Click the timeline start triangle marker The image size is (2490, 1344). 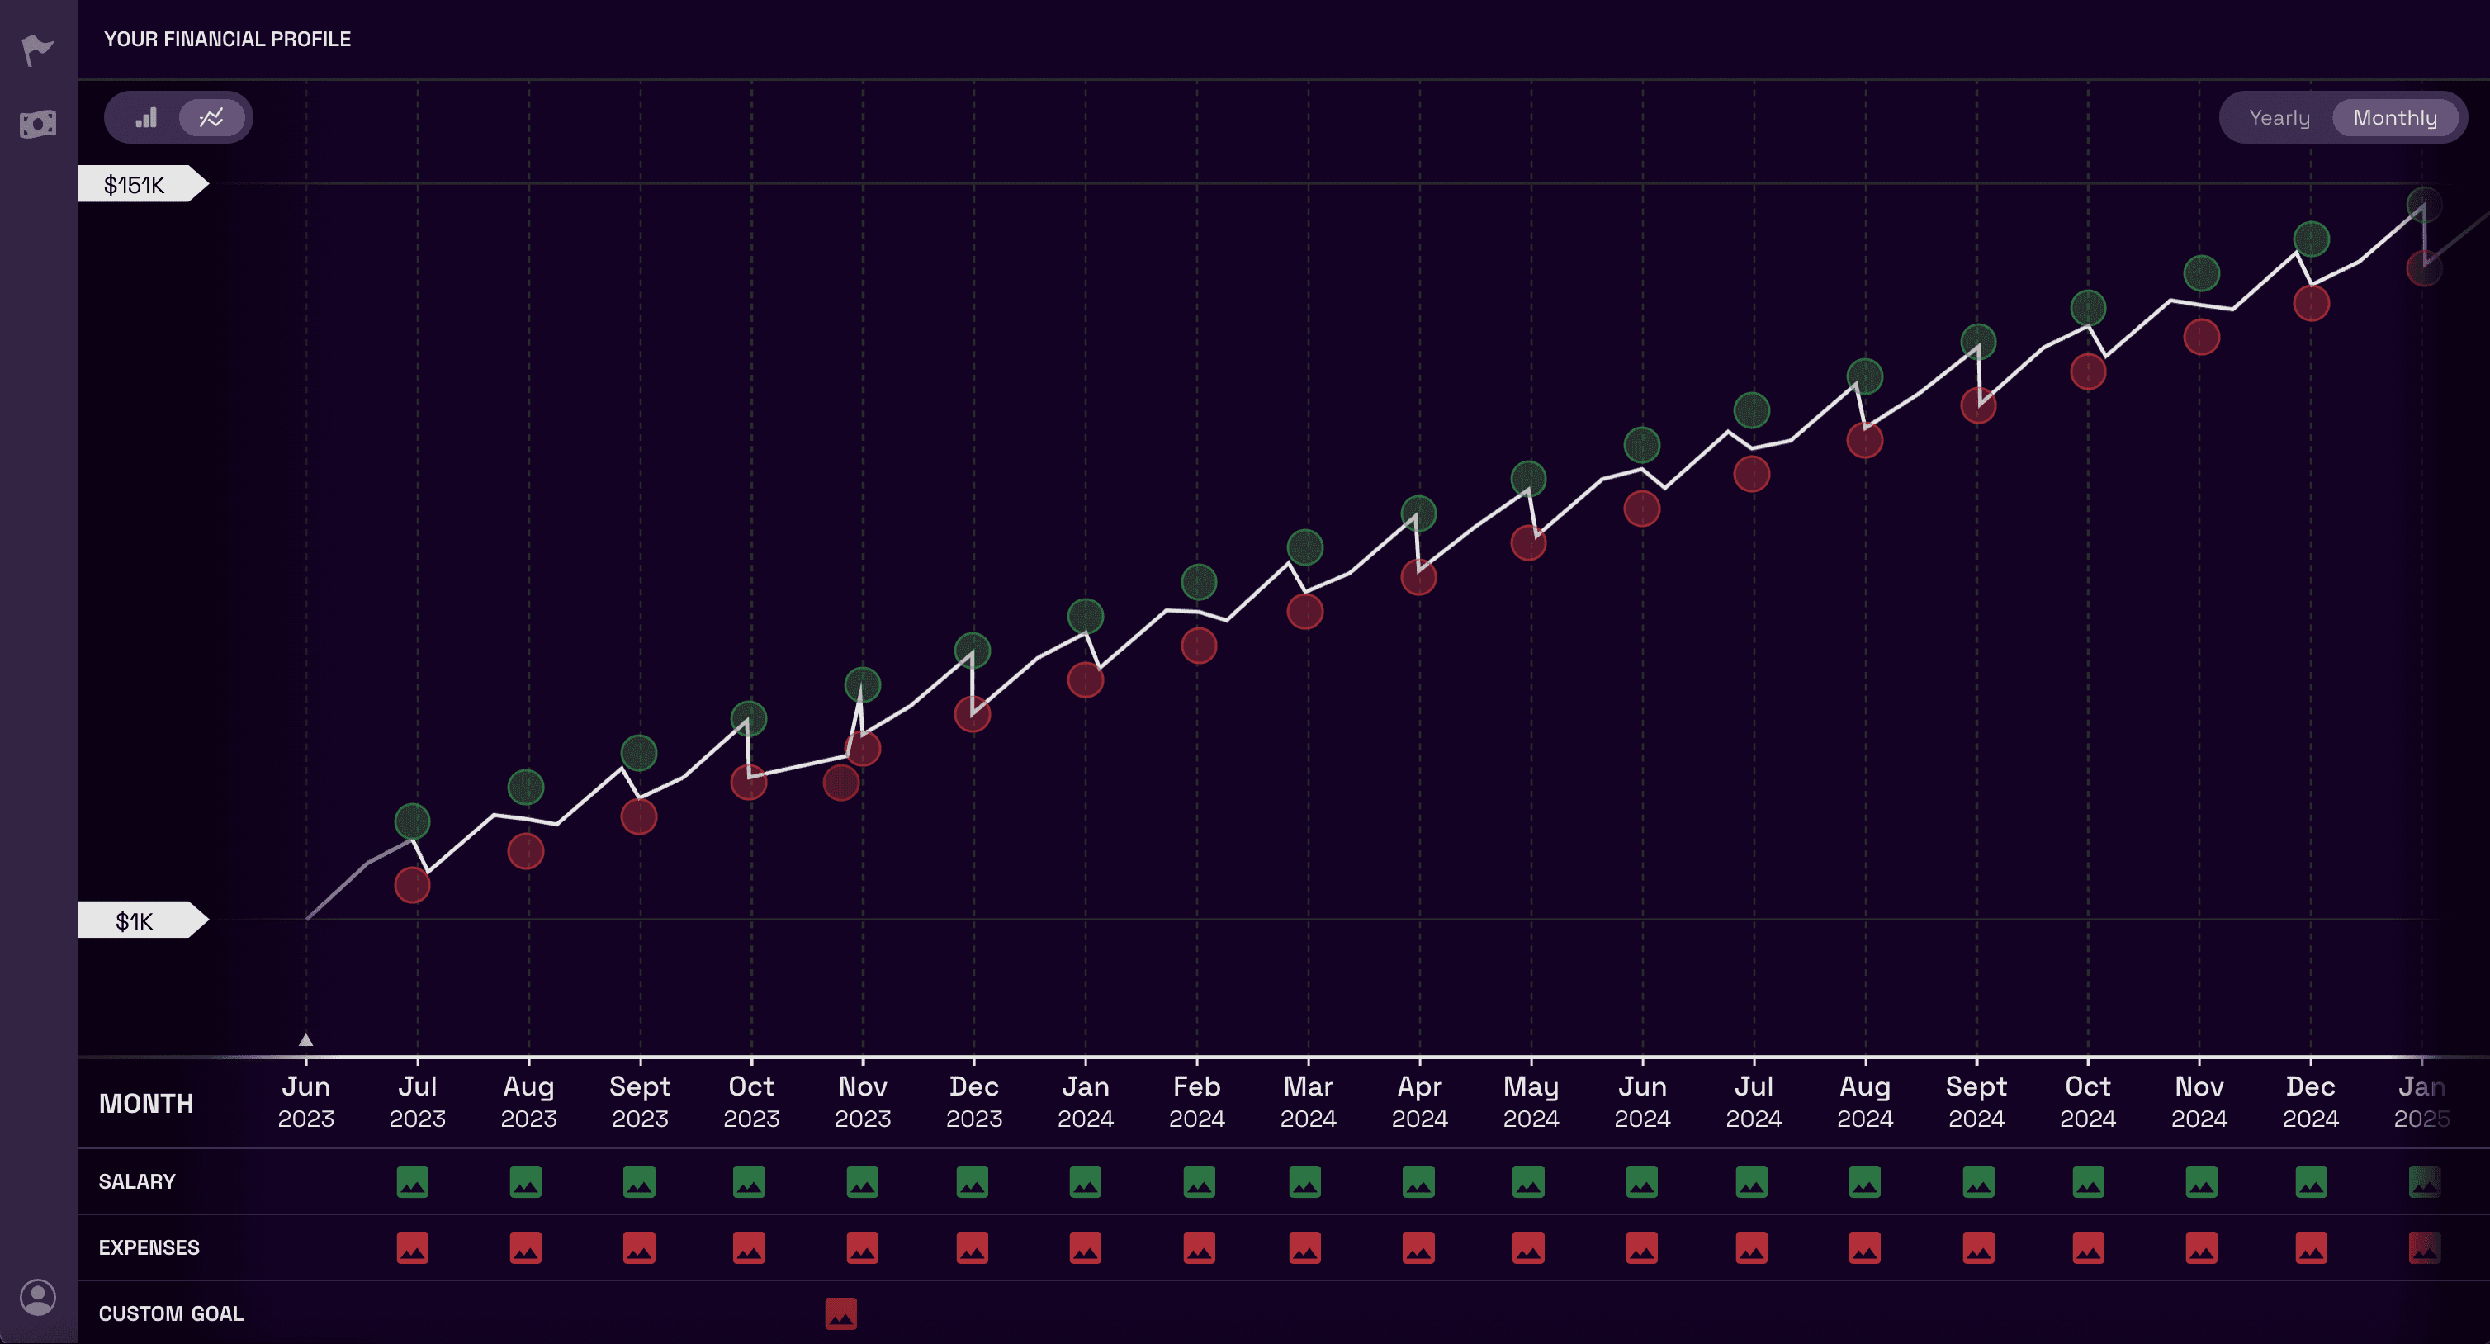tap(305, 1040)
